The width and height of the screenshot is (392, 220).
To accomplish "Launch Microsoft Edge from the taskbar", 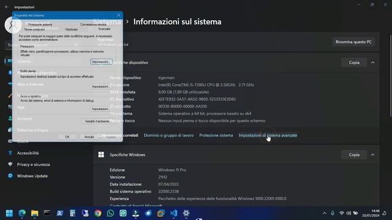I will coord(22,213).
